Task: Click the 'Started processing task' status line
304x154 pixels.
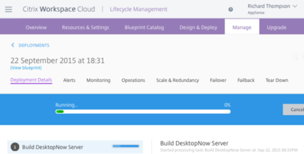Action: [x=229, y=150]
